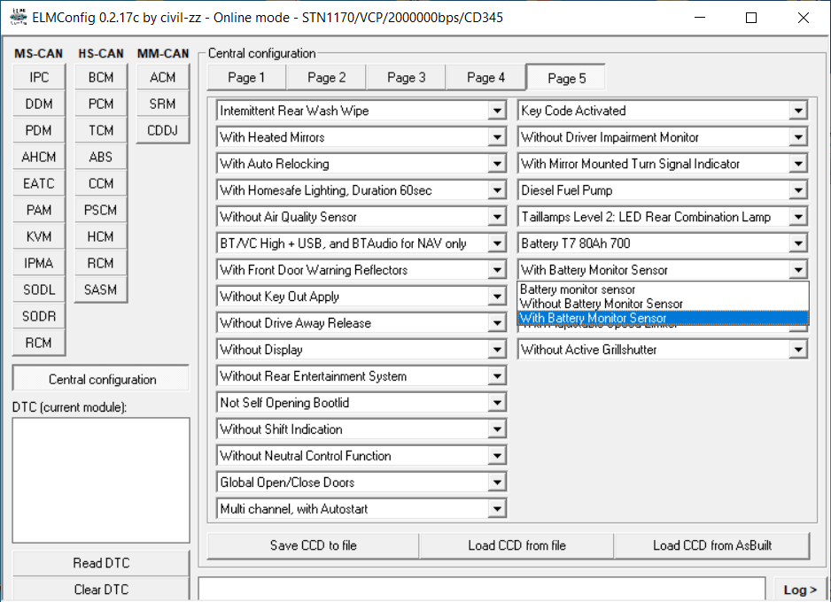The height and width of the screenshot is (602, 831).
Task: Click the PSCM module button
Action: tap(101, 210)
